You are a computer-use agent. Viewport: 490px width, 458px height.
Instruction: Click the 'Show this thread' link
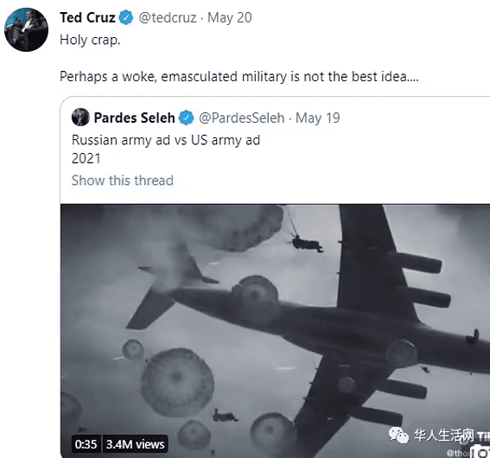click(123, 181)
